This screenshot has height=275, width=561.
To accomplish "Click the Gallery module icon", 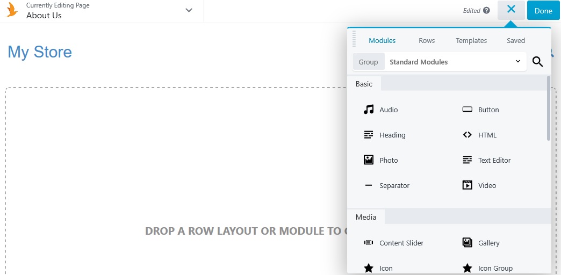I will point(467,242).
